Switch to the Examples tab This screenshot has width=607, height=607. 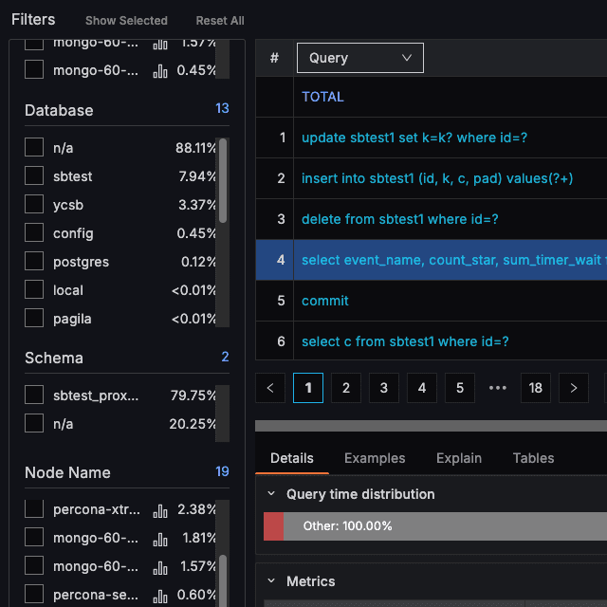375,458
